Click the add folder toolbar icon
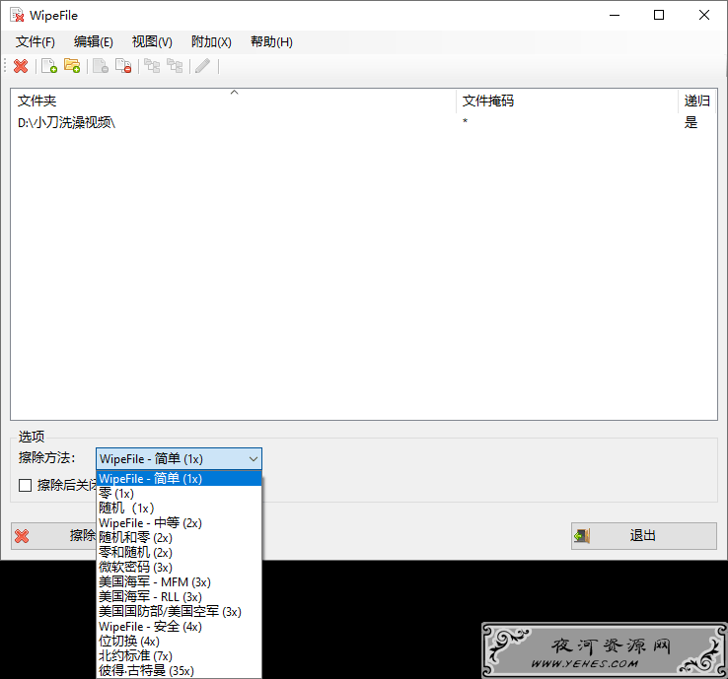The width and height of the screenshot is (728, 679). click(x=72, y=66)
